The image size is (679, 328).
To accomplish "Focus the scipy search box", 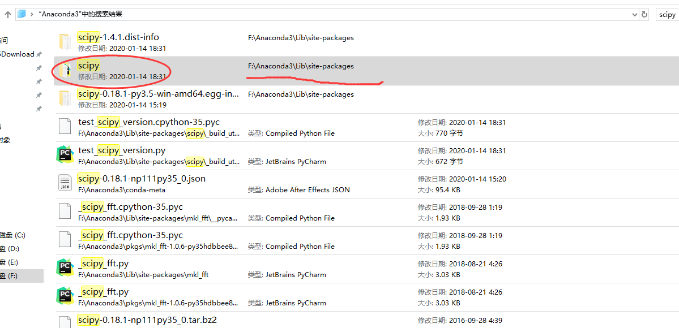I will [x=667, y=15].
